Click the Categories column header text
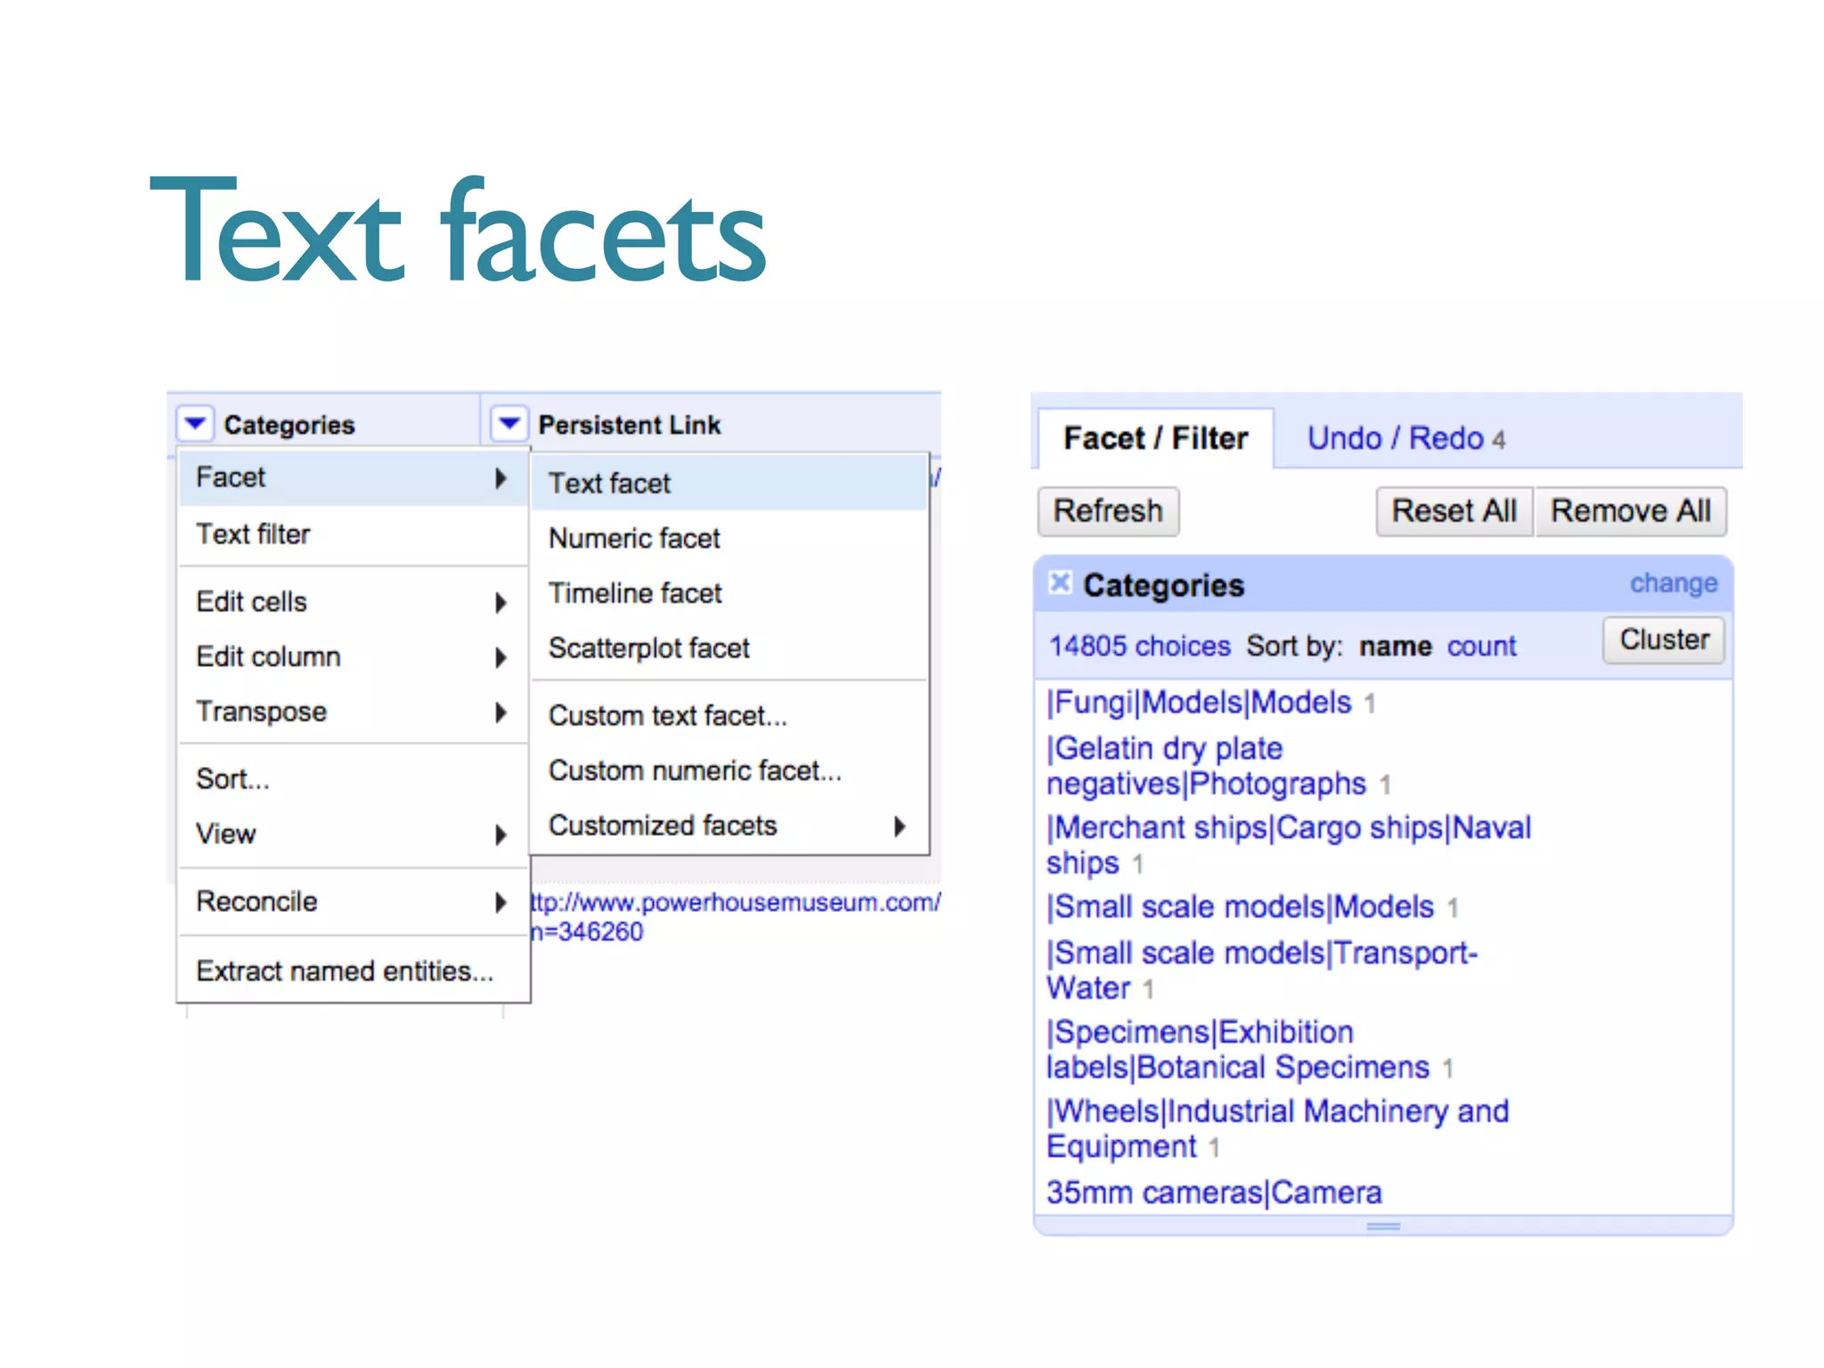1824x1368 pixels. (289, 425)
